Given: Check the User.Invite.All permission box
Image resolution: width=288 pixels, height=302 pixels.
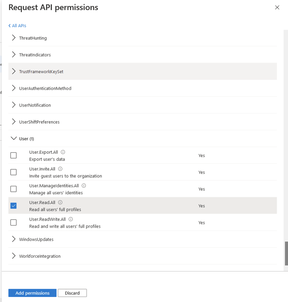Looking at the screenshot, I should coord(13,172).
